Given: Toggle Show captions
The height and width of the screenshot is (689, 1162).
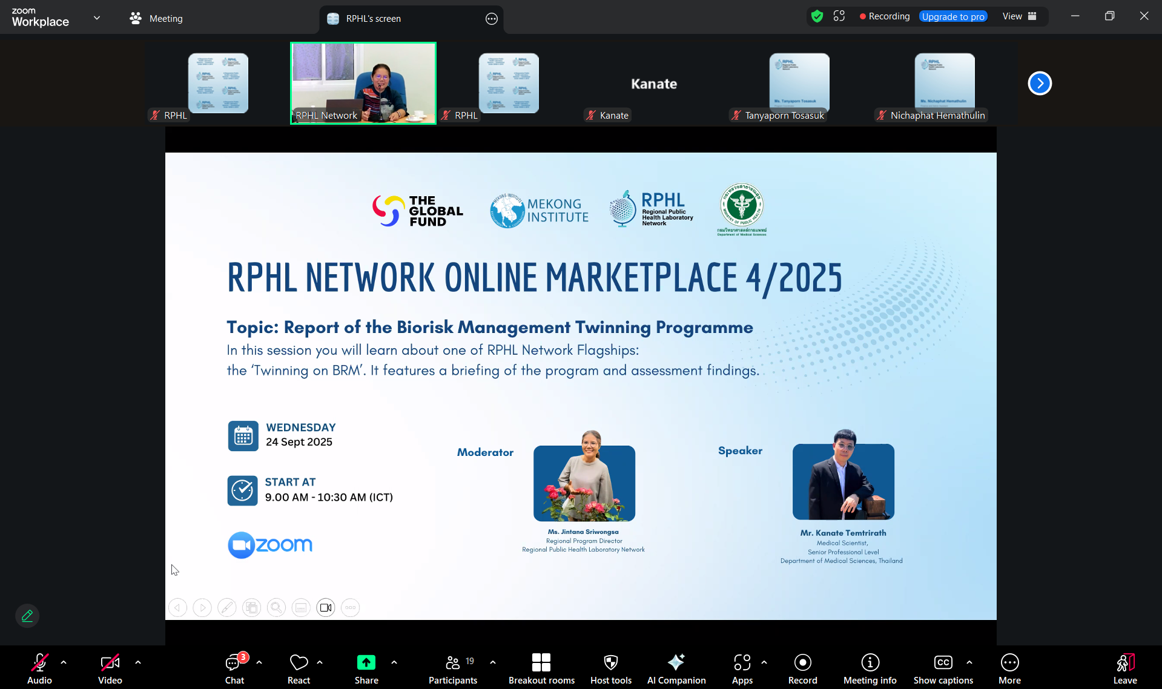Looking at the screenshot, I should (x=943, y=668).
